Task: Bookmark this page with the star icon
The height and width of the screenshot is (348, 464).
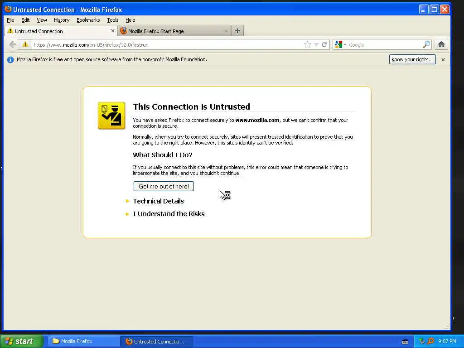Action: pos(308,45)
